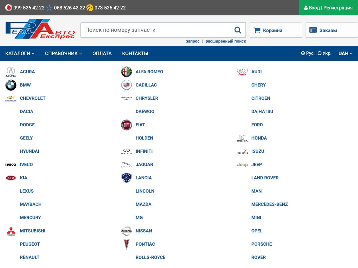
Task: Click the Cadillac crest logo
Action: coord(127,85)
